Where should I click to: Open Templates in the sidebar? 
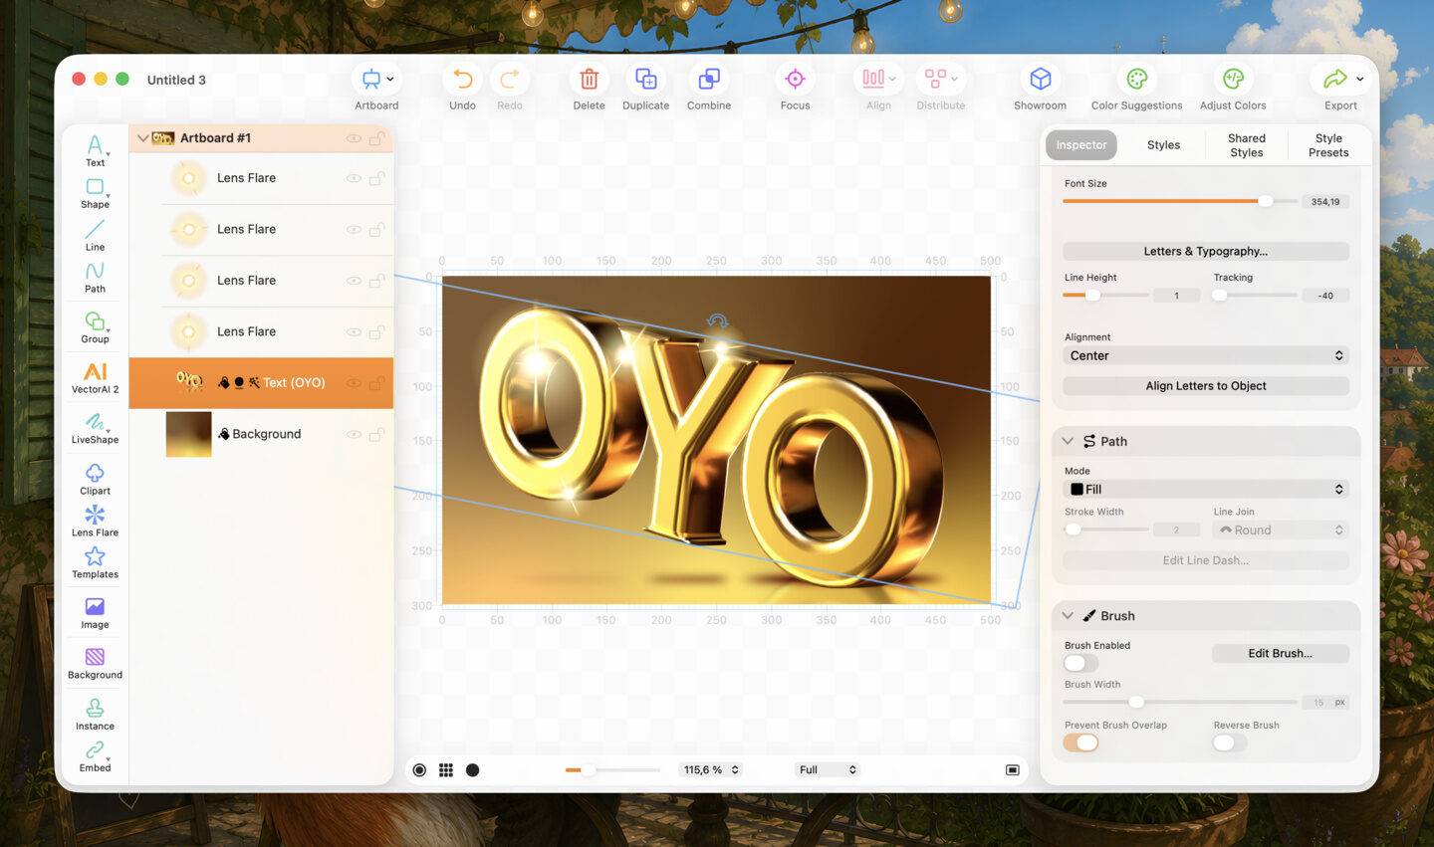click(95, 562)
